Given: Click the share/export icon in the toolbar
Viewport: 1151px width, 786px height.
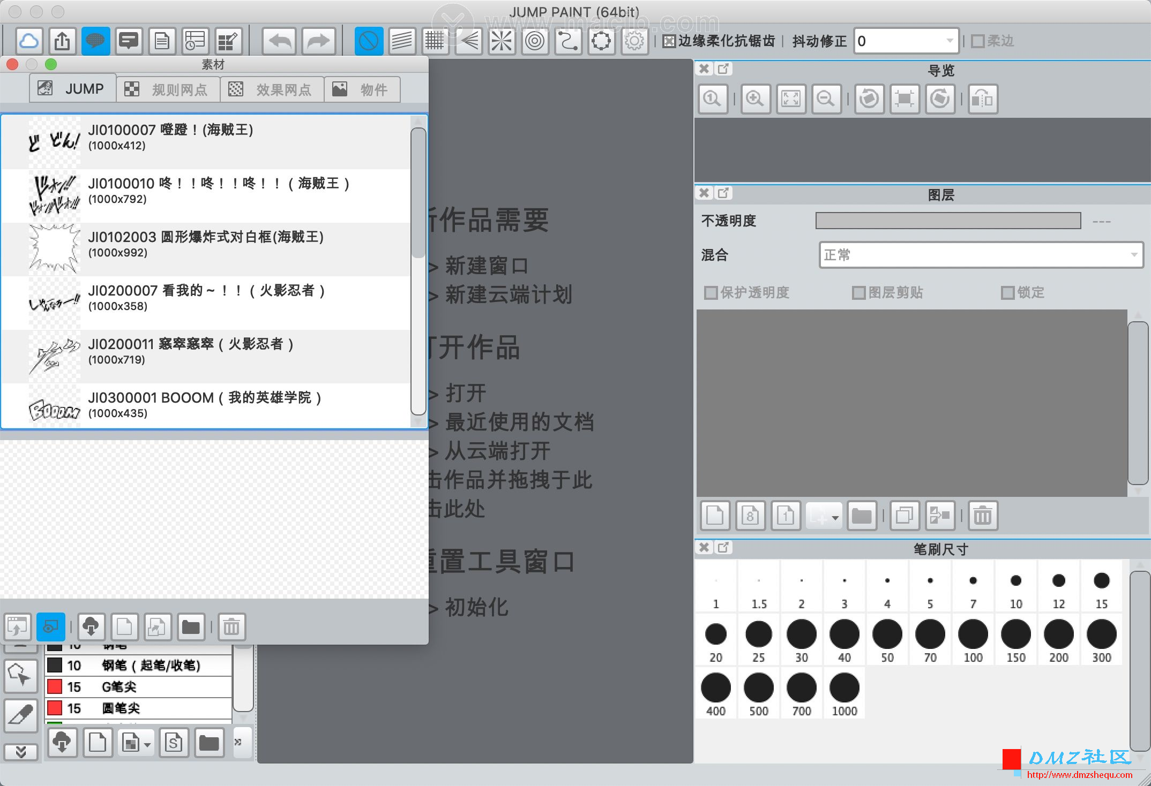Looking at the screenshot, I should (62, 41).
